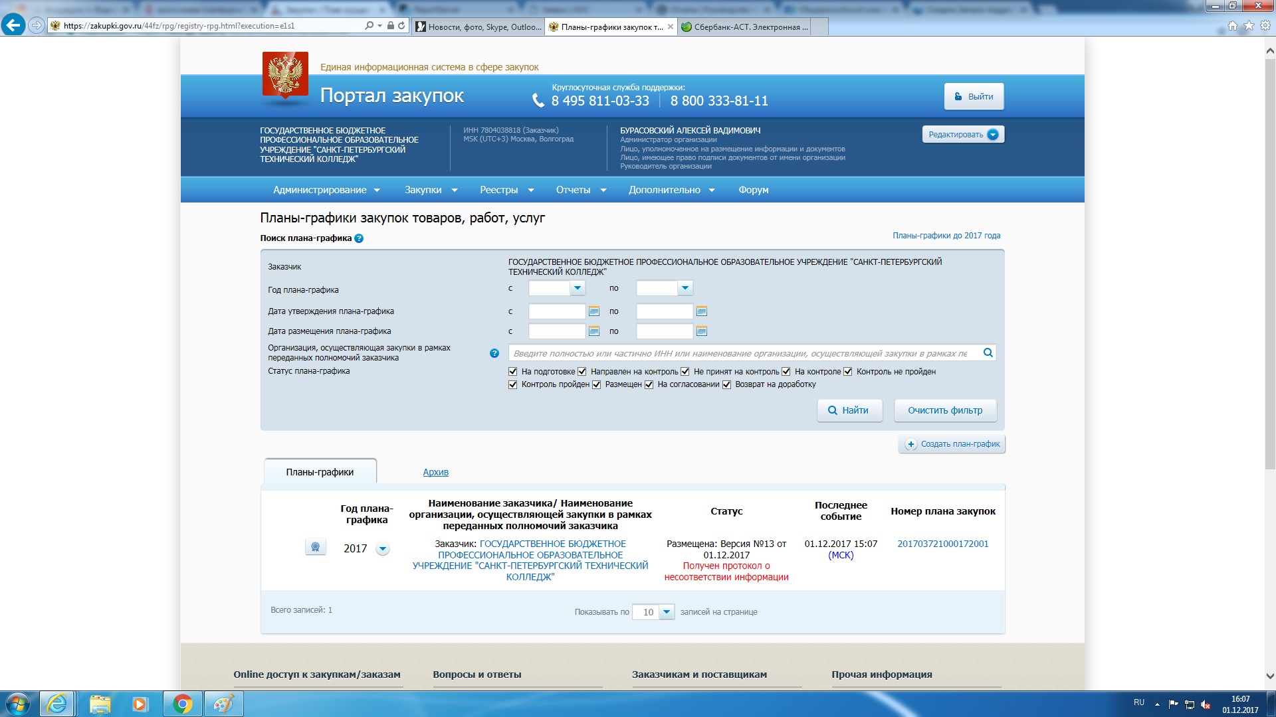Expand the plan year 'с' dropdown

click(578, 288)
